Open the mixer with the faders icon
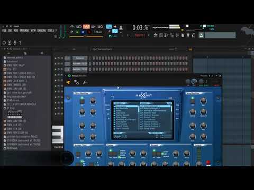This screenshot has width=254, height=190. pos(177,35)
